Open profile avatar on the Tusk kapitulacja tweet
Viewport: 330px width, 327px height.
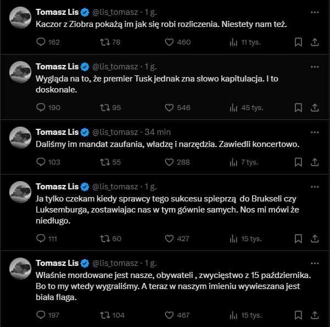[x=20, y=72]
